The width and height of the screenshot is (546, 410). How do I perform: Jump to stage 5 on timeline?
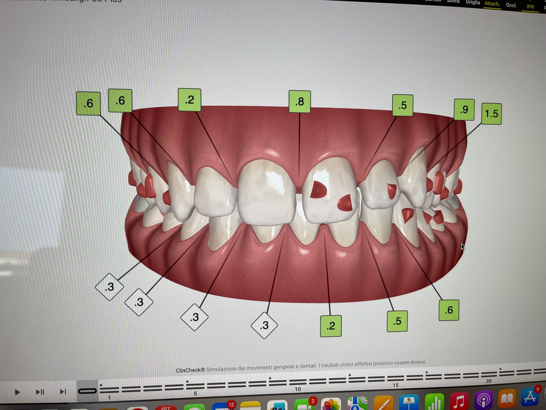pyautogui.click(x=195, y=386)
